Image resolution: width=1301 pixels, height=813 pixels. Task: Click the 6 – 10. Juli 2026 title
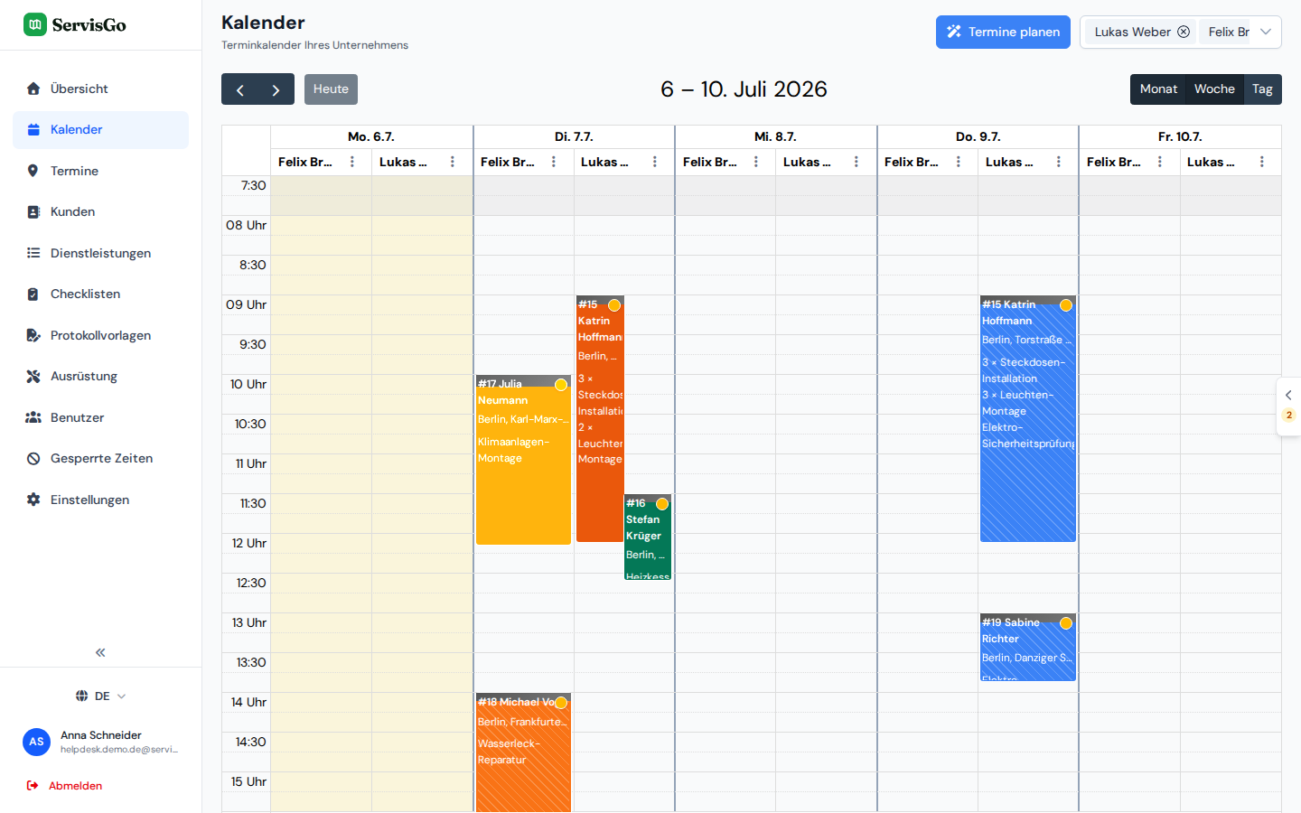[x=744, y=89]
